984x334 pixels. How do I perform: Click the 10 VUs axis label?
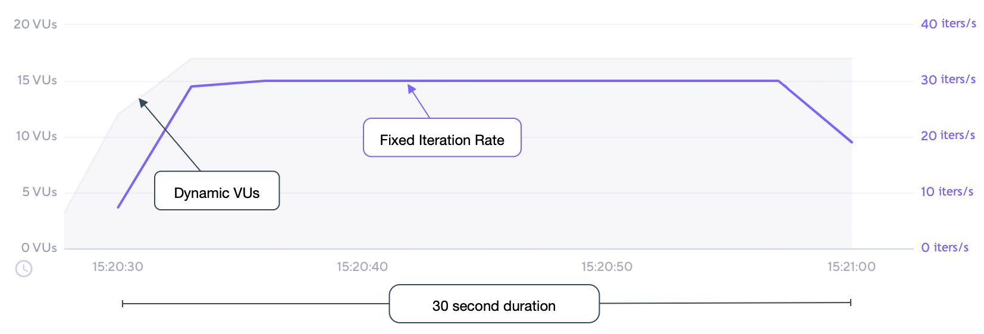[36, 136]
